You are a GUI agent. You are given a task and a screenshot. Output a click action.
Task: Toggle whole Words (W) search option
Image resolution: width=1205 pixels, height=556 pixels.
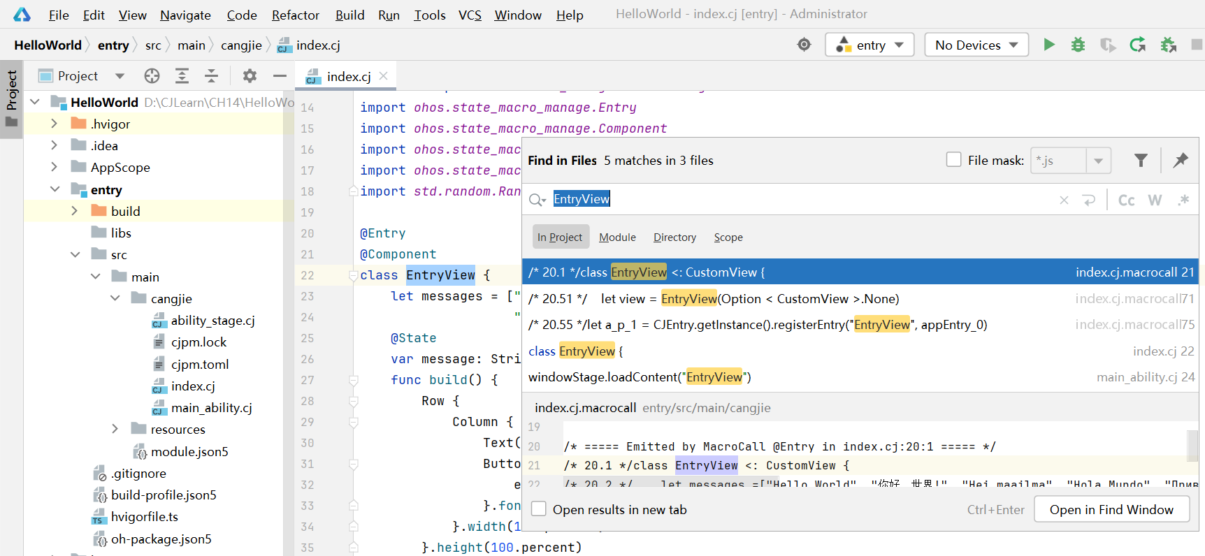tap(1155, 200)
